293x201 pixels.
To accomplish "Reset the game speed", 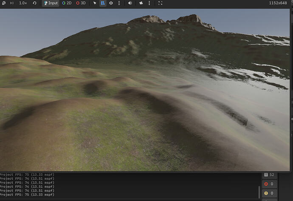I will (34, 3).
